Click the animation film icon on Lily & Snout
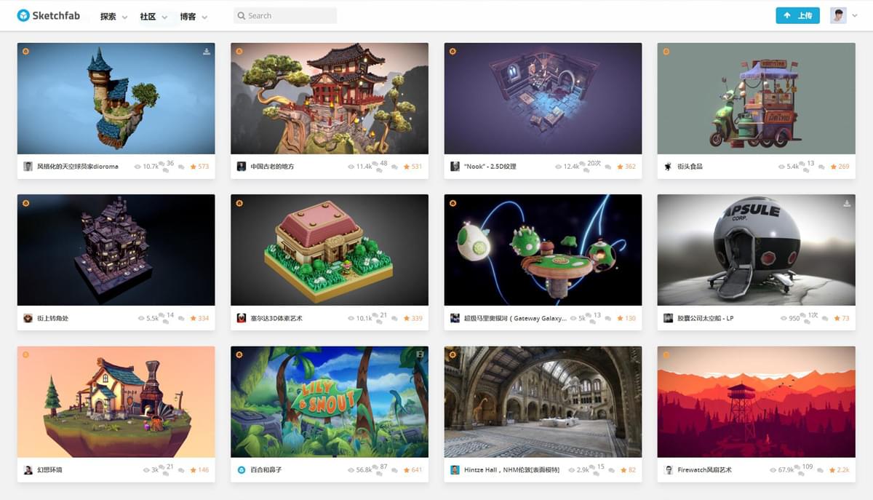This screenshot has height=500, width=873. [x=420, y=354]
